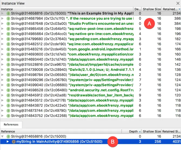Select "Dalvik/2.1.0 (Linux; U; Android 7.1.1" value
Image resolution: width=181 pixels, height=150 pixels.
click(101, 69)
